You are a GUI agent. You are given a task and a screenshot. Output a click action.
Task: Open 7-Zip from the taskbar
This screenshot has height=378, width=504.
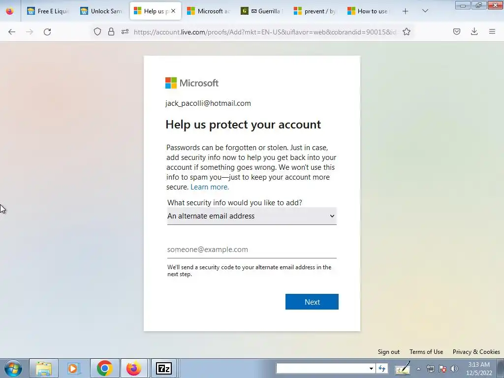[163, 368]
